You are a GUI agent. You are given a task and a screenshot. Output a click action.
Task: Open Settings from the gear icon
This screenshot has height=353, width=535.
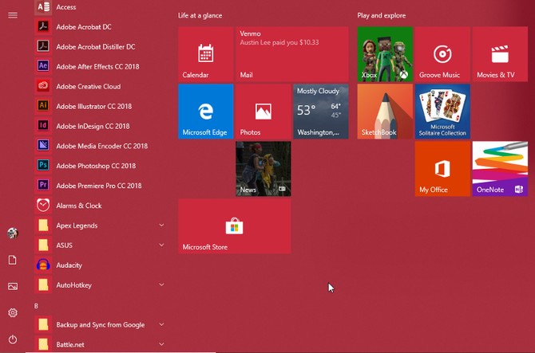pyautogui.click(x=13, y=313)
